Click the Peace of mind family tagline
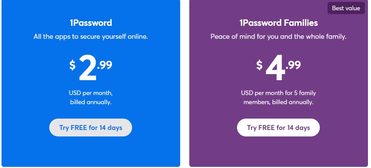 [x=279, y=37]
